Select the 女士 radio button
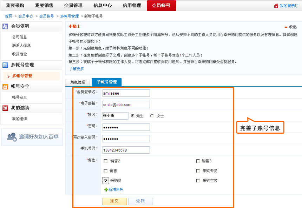 click(152, 116)
